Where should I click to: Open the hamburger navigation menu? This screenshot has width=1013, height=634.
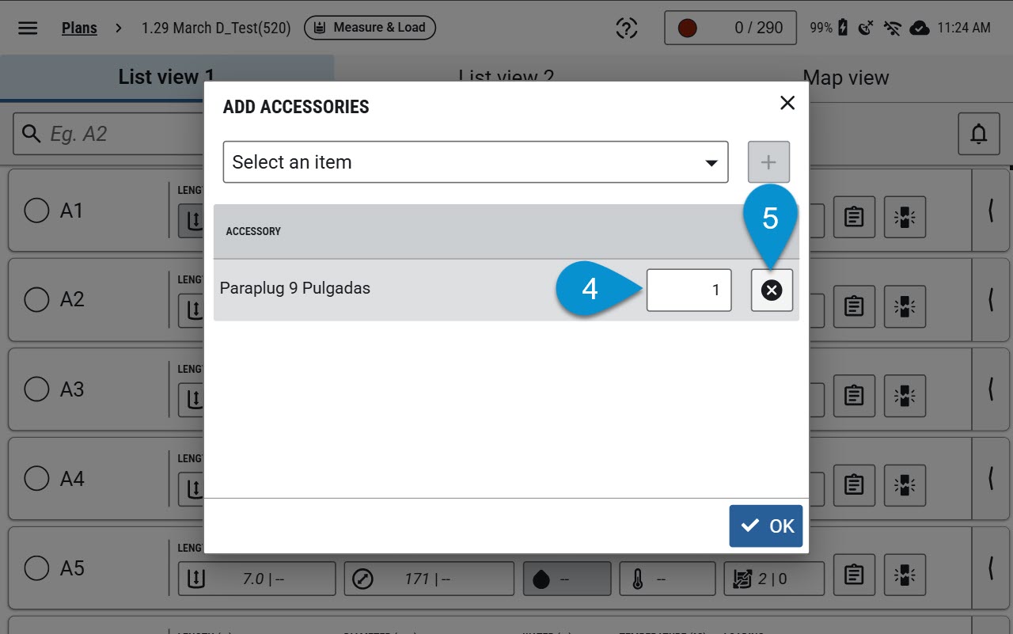(28, 28)
